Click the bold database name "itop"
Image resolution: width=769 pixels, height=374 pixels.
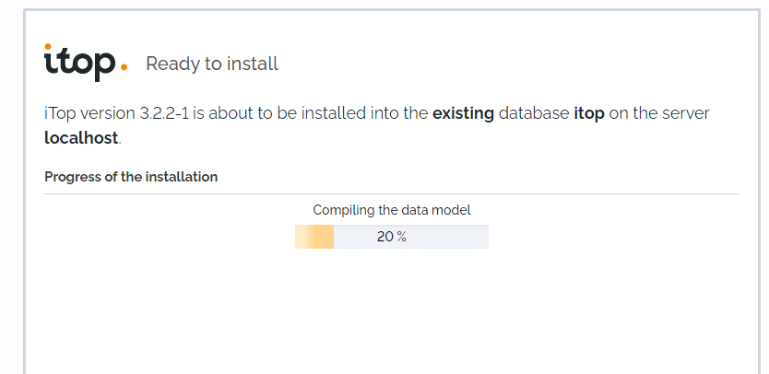click(x=589, y=113)
